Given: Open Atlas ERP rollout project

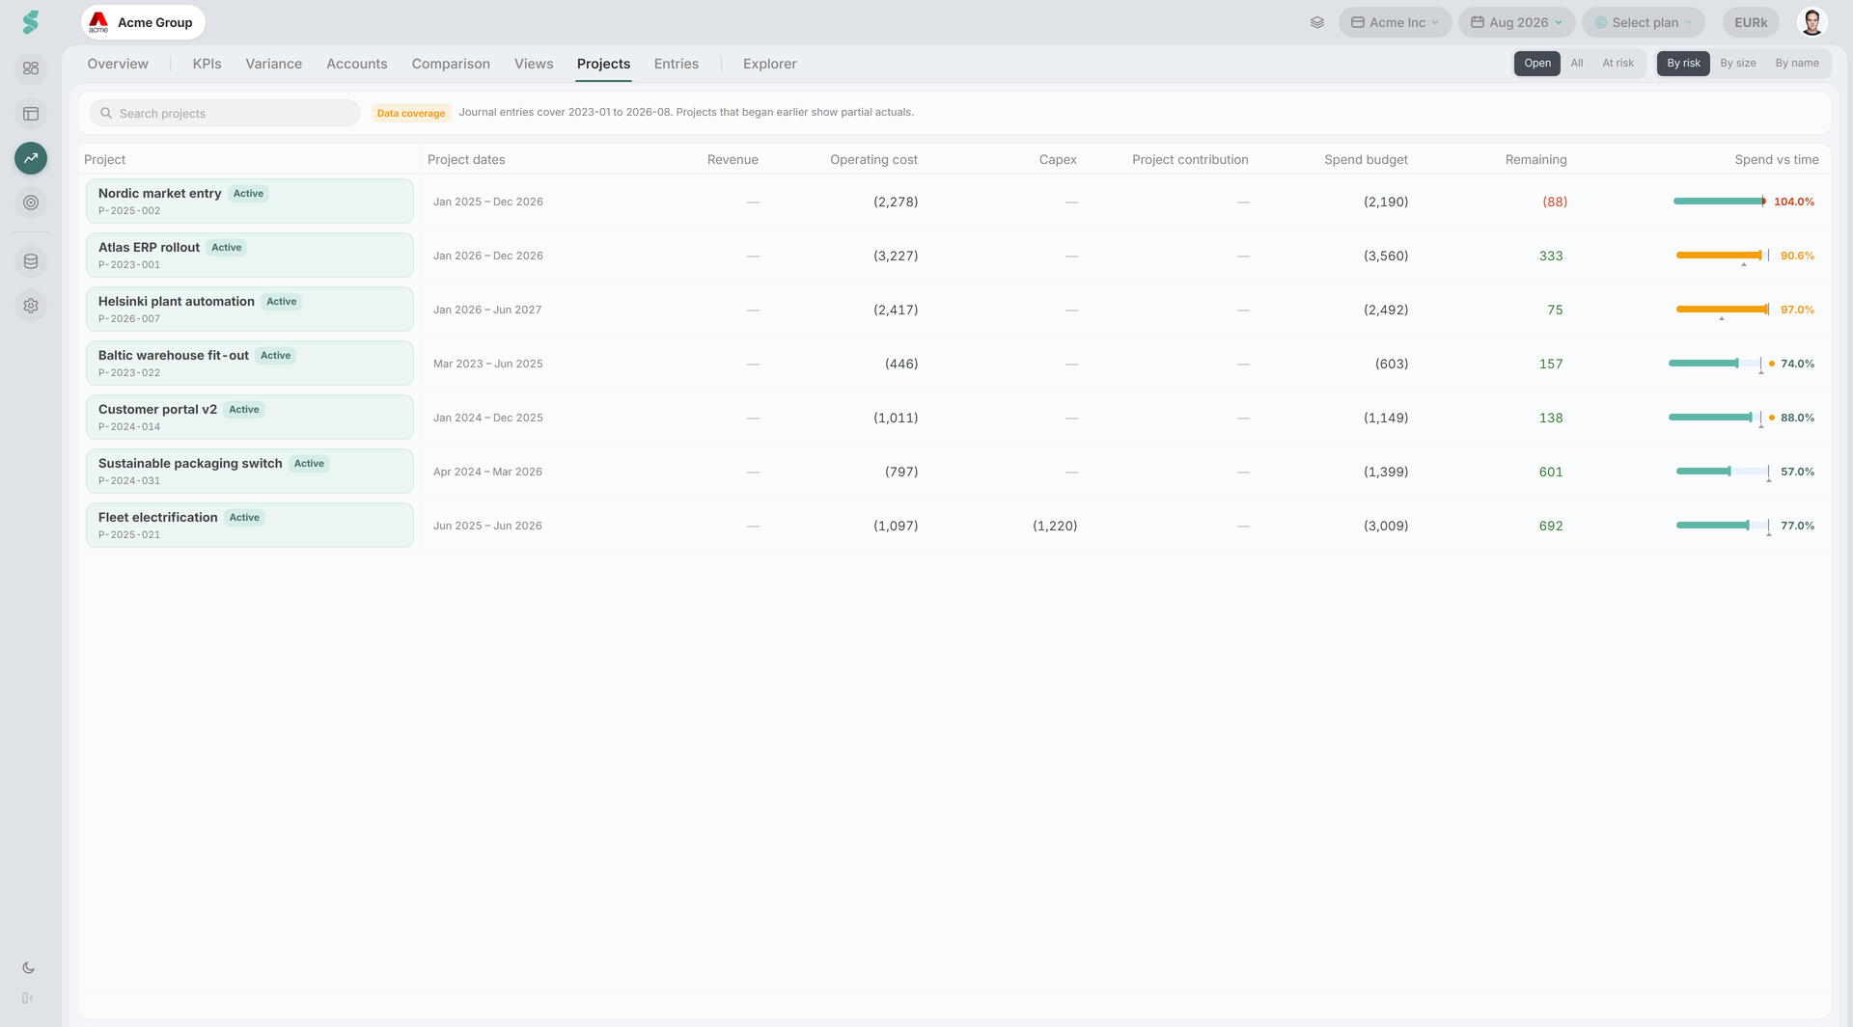Looking at the screenshot, I should tap(250, 256).
